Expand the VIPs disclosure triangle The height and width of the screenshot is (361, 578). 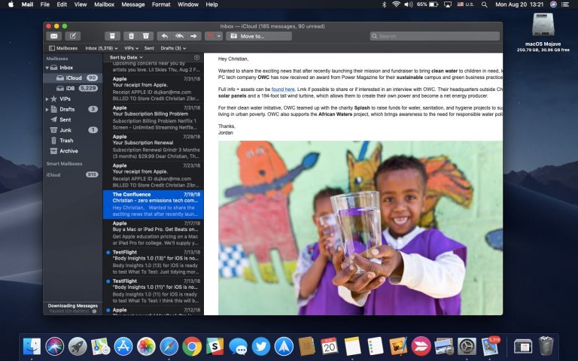[x=47, y=99]
